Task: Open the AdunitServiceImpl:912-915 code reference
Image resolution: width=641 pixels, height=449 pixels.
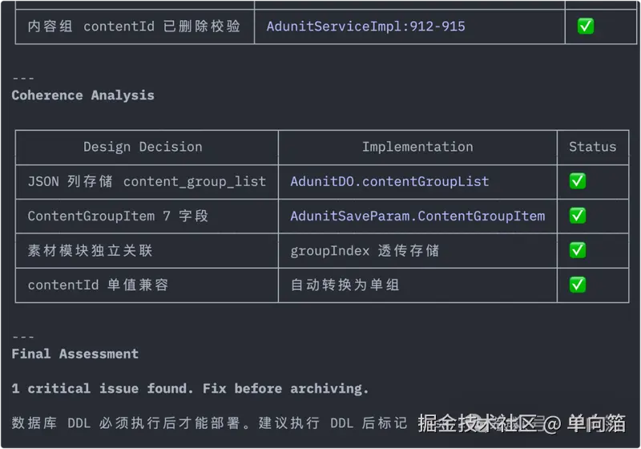Action: click(x=365, y=26)
